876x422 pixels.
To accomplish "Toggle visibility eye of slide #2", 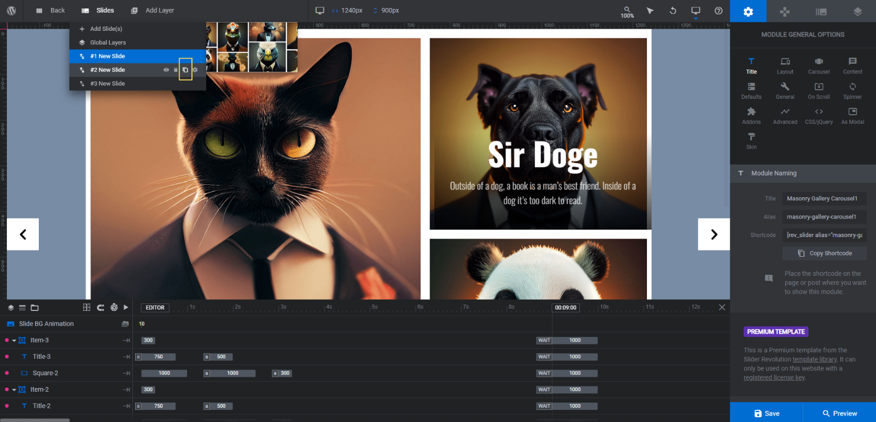I will [166, 70].
